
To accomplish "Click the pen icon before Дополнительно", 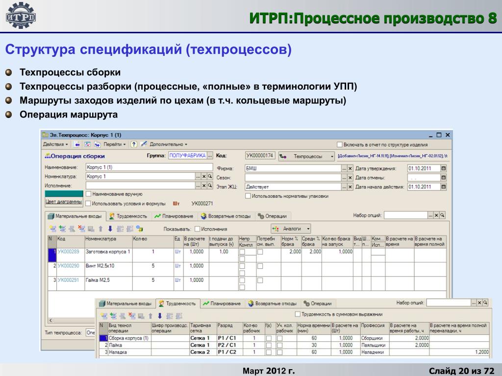I will click(144, 144).
